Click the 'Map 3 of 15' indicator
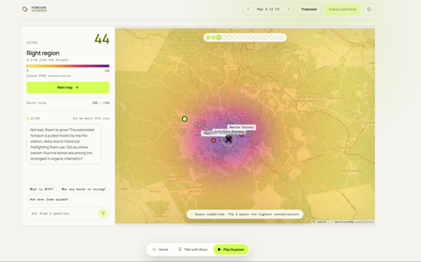421x262 pixels. 268,9
